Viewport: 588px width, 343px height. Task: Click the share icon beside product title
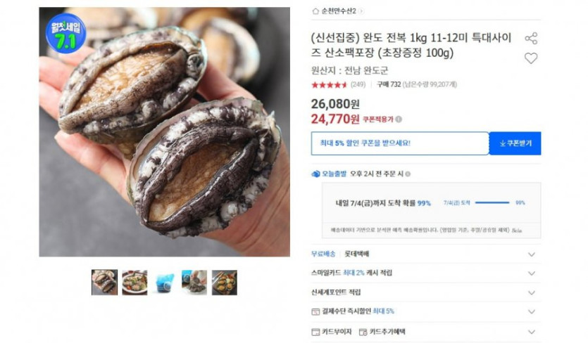pyautogui.click(x=531, y=38)
